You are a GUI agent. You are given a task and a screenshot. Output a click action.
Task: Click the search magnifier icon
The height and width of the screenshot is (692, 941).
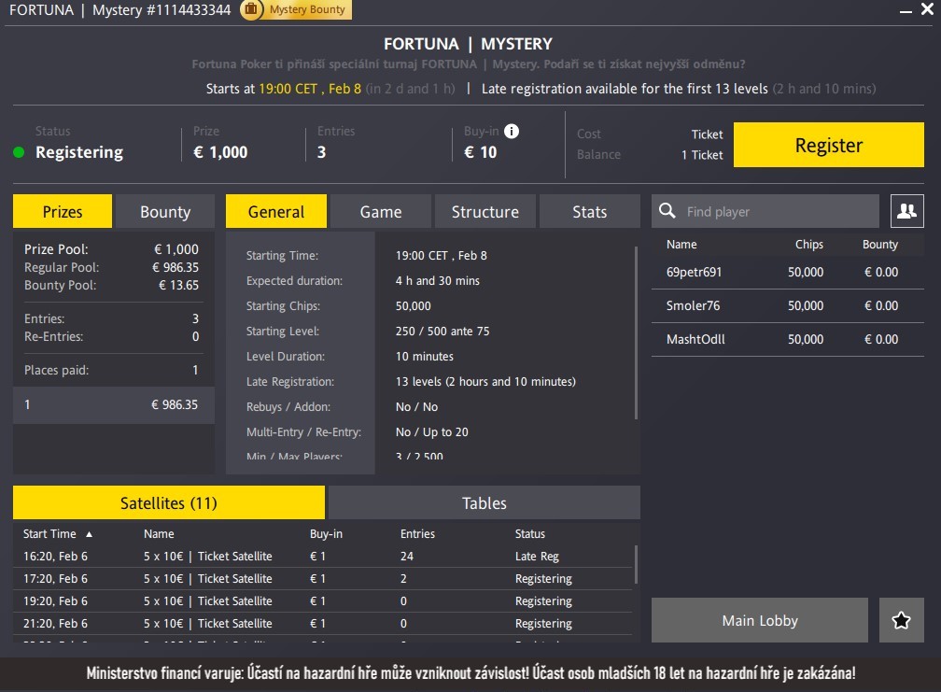pos(667,211)
